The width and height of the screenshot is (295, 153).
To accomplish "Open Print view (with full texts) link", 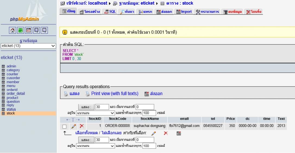I will (115, 94).
